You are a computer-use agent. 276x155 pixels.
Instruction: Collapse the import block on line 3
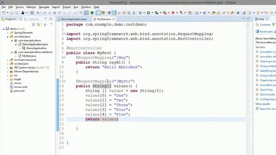65,34
